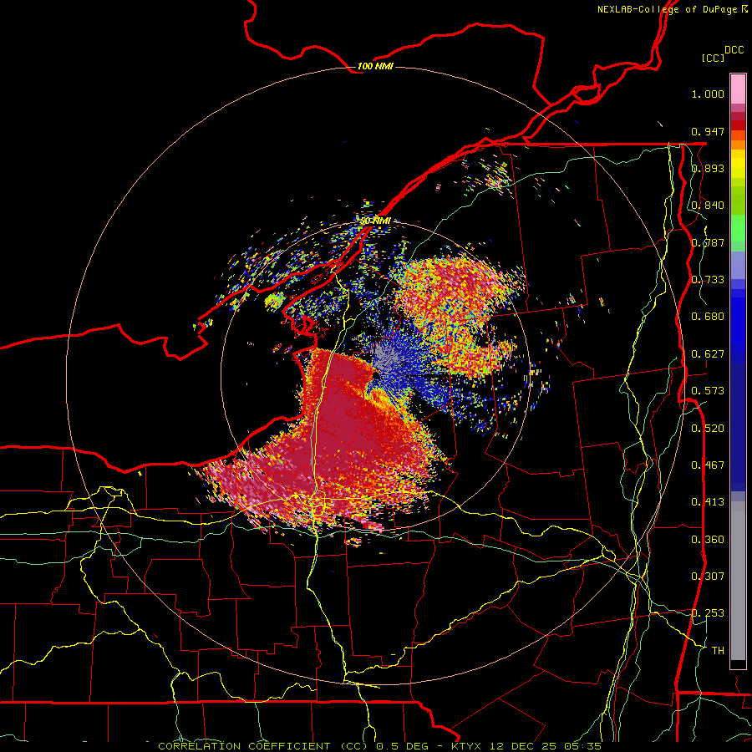752x752 pixels.
Task: Click the 0.520 scale value
Action: [x=708, y=429]
